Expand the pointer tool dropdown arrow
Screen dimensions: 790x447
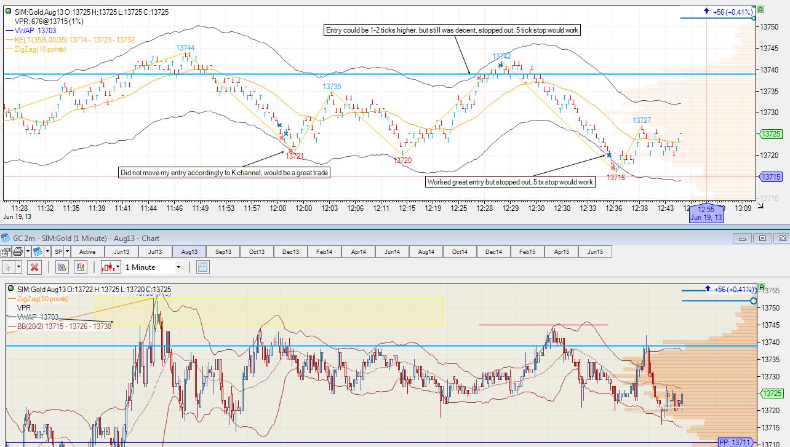(19, 267)
